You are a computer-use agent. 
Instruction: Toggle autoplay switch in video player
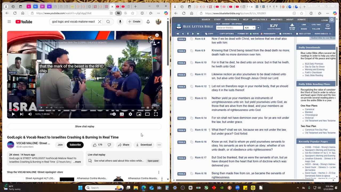(113, 114)
